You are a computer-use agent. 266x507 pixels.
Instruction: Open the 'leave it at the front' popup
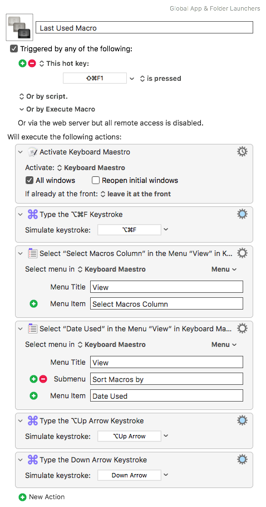tap(136, 194)
